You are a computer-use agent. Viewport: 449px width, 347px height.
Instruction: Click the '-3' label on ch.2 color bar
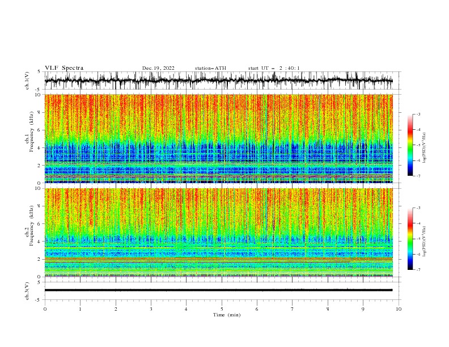[418, 208]
